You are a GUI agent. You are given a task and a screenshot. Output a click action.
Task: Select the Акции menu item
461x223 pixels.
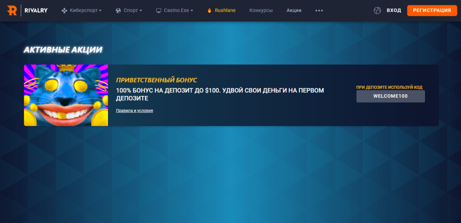point(294,10)
